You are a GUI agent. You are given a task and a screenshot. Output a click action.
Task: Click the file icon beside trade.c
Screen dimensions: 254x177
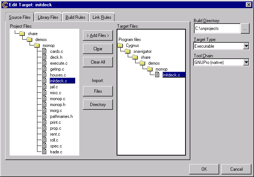click(x=44, y=152)
